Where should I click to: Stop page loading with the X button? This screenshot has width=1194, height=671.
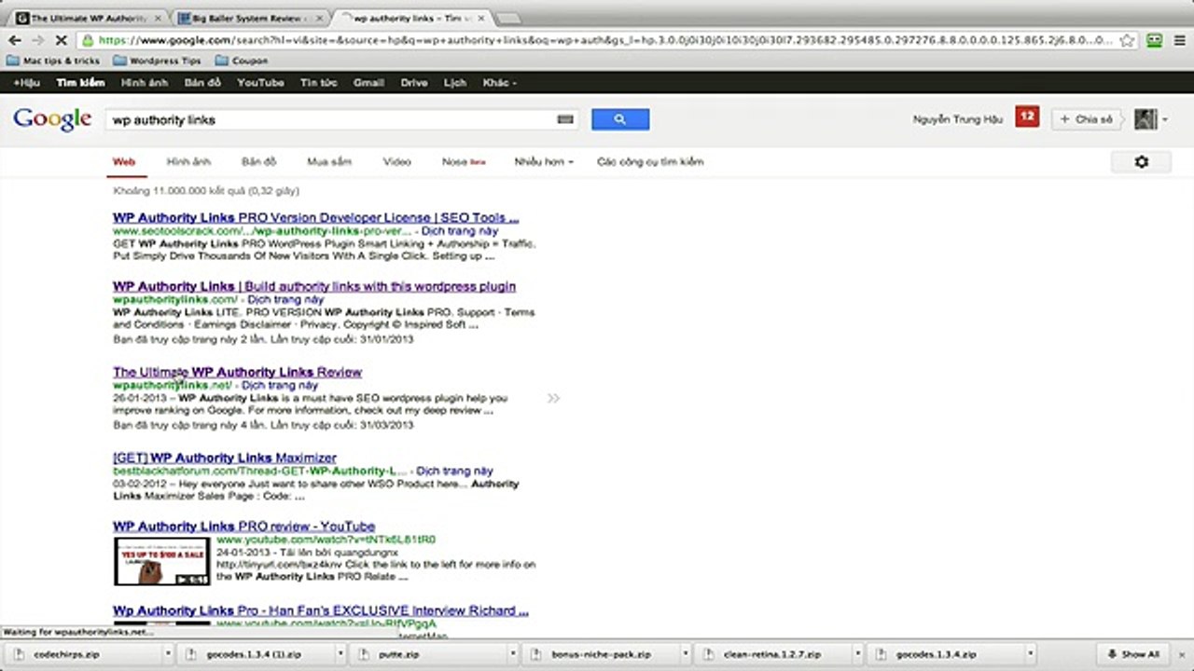62,40
